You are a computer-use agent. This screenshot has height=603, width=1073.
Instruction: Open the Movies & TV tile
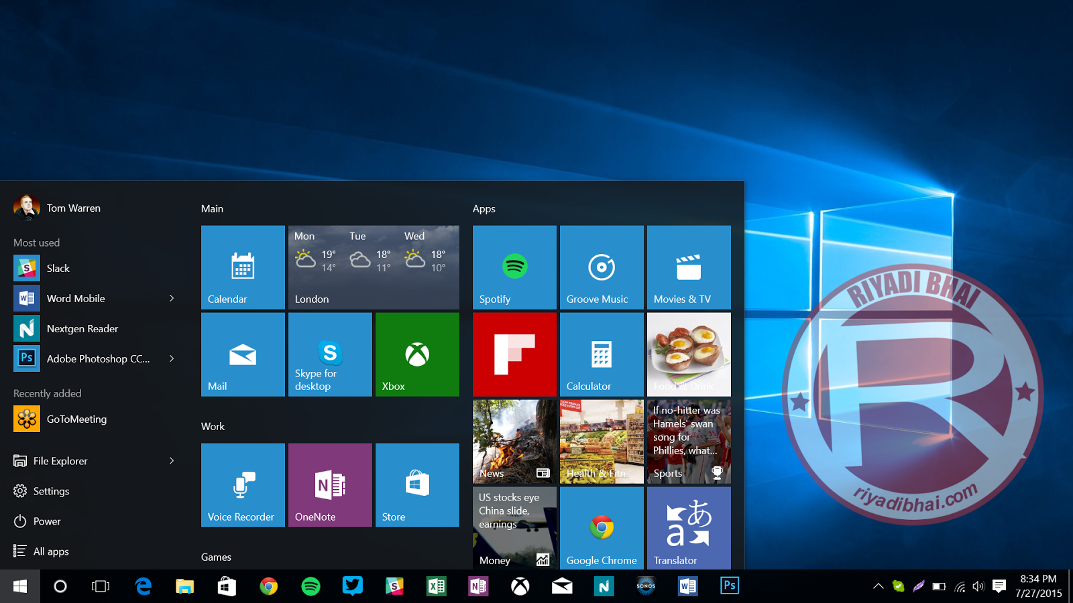coord(689,267)
